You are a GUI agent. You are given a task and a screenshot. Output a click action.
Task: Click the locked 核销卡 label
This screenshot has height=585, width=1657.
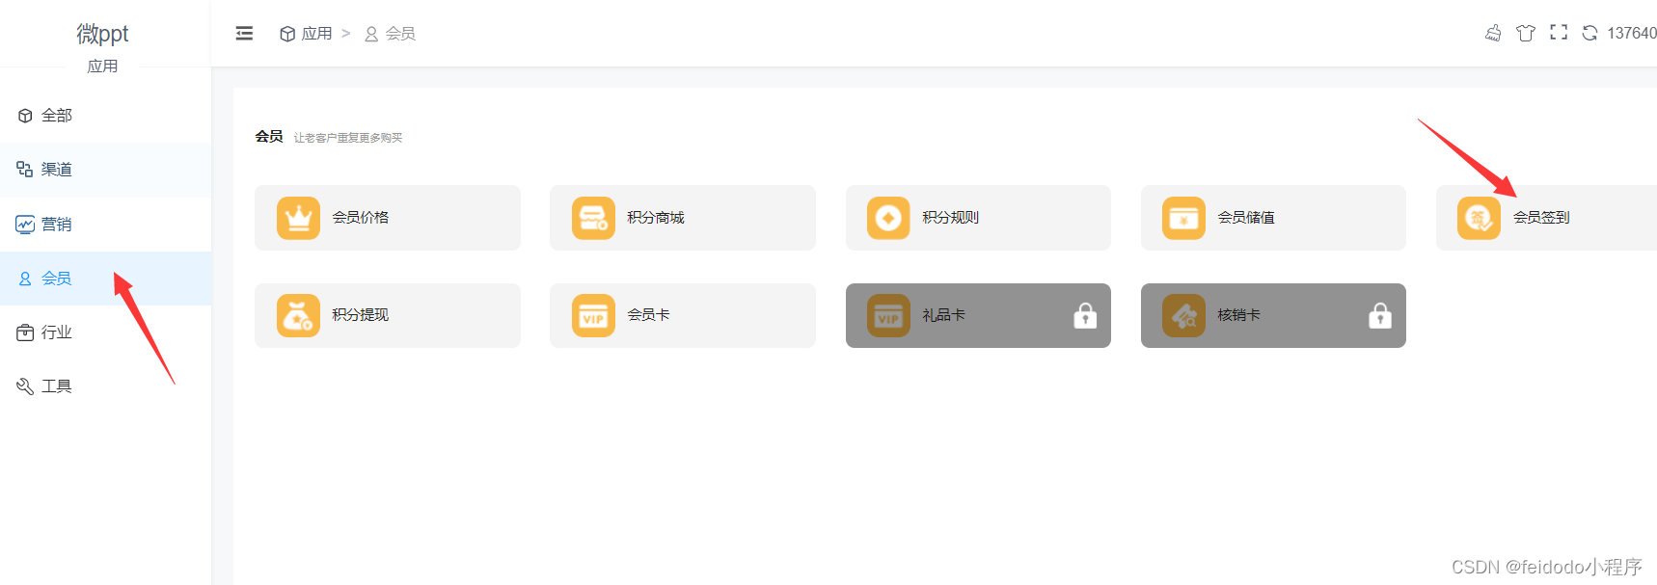[1239, 315]
